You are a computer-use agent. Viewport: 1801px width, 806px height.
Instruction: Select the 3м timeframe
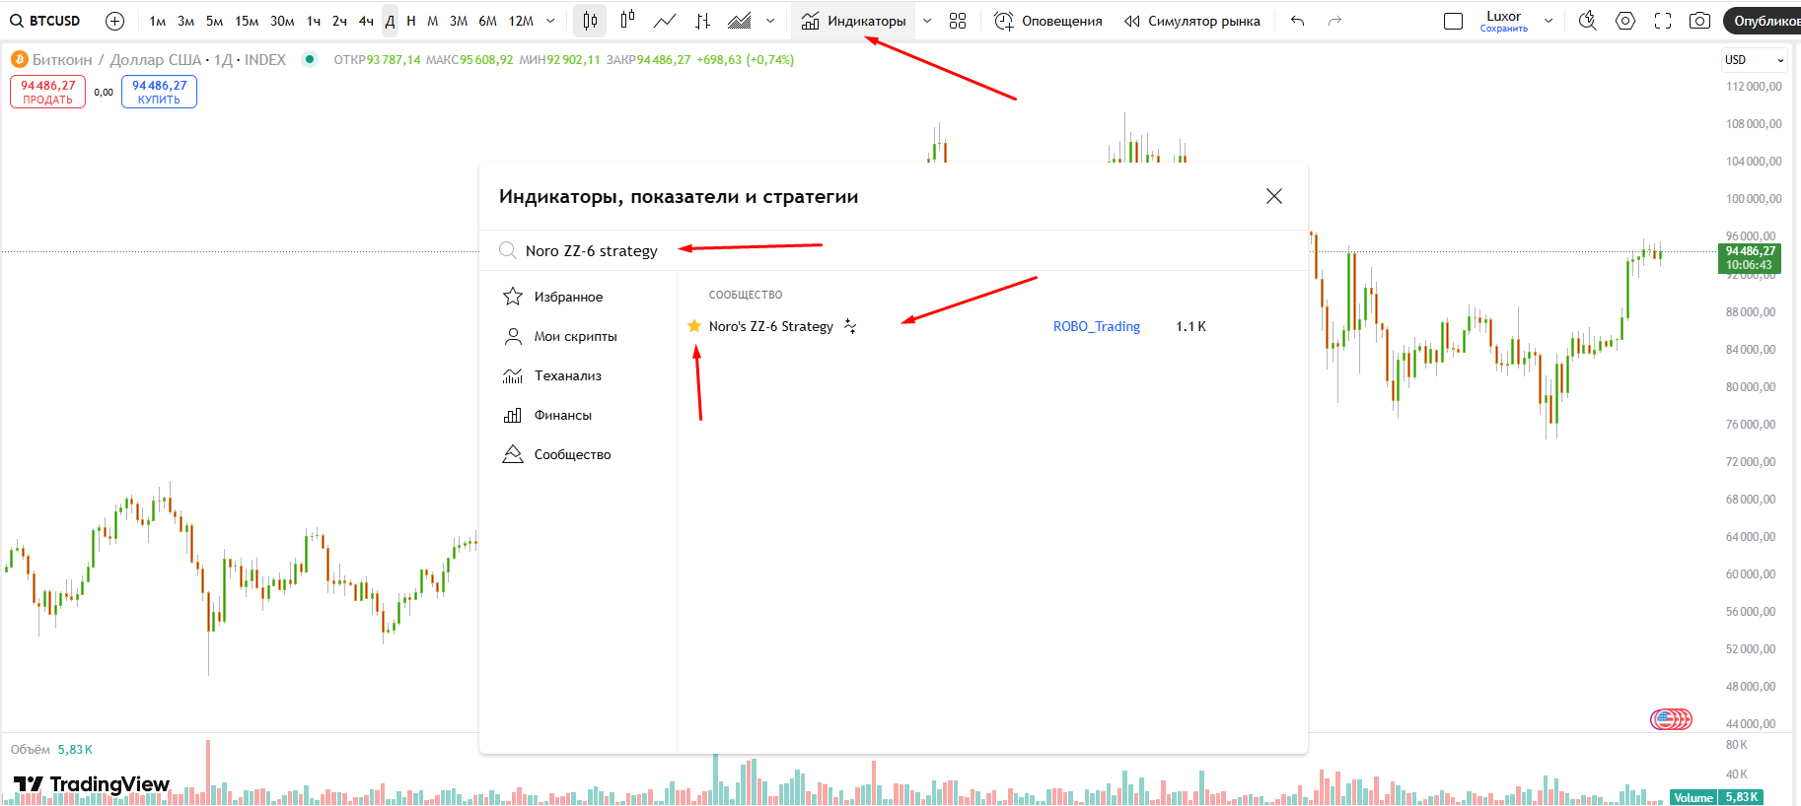(185, 21)
